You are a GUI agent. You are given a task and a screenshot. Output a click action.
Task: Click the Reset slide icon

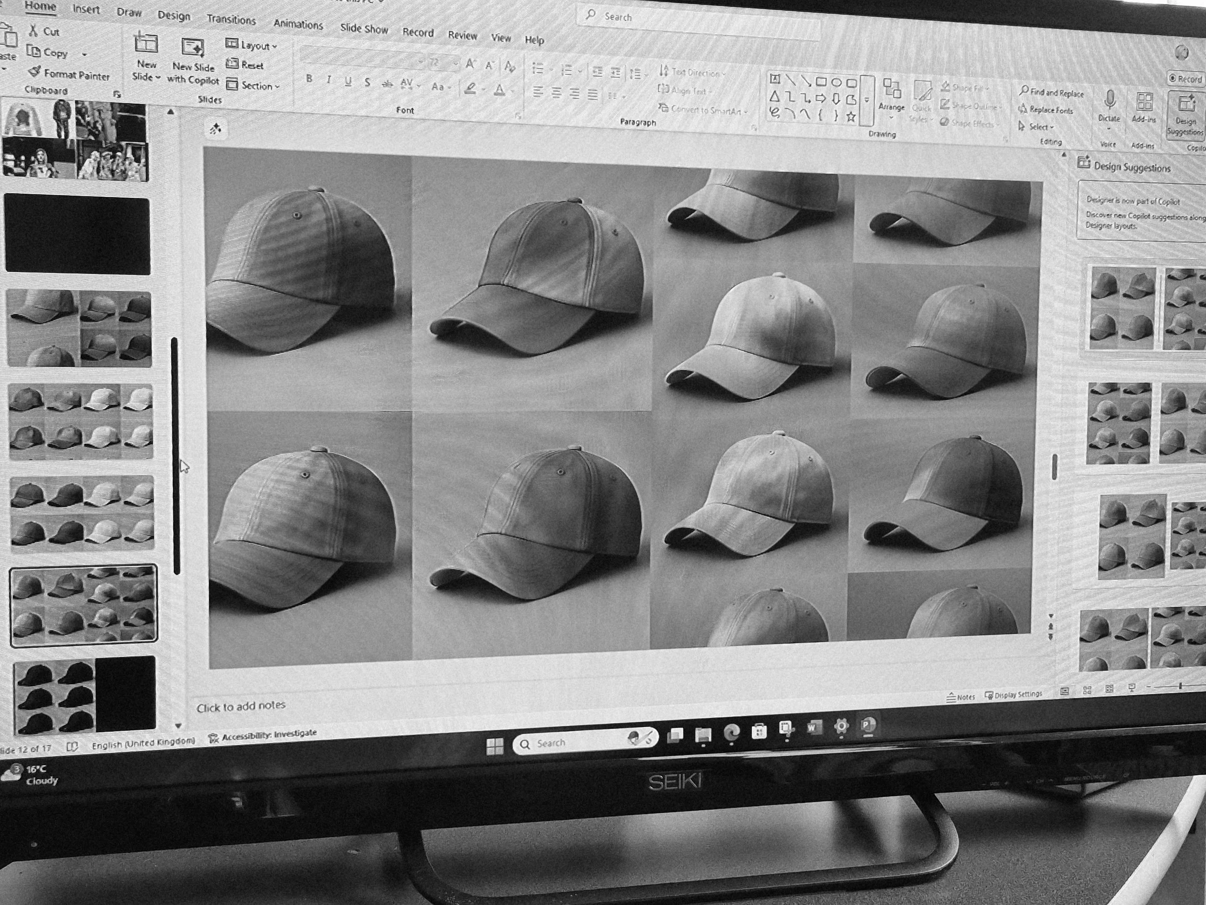pyautogui.click(x=233, y=64)
